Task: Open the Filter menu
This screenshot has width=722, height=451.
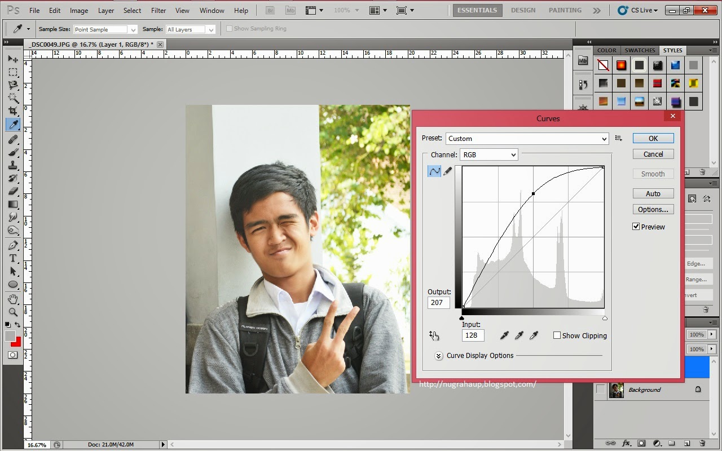Action: [x=159, y=11]
